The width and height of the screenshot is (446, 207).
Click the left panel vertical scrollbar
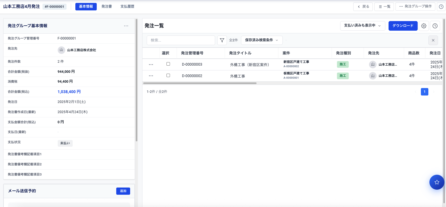pyautogui.click(x=136, y=80)
